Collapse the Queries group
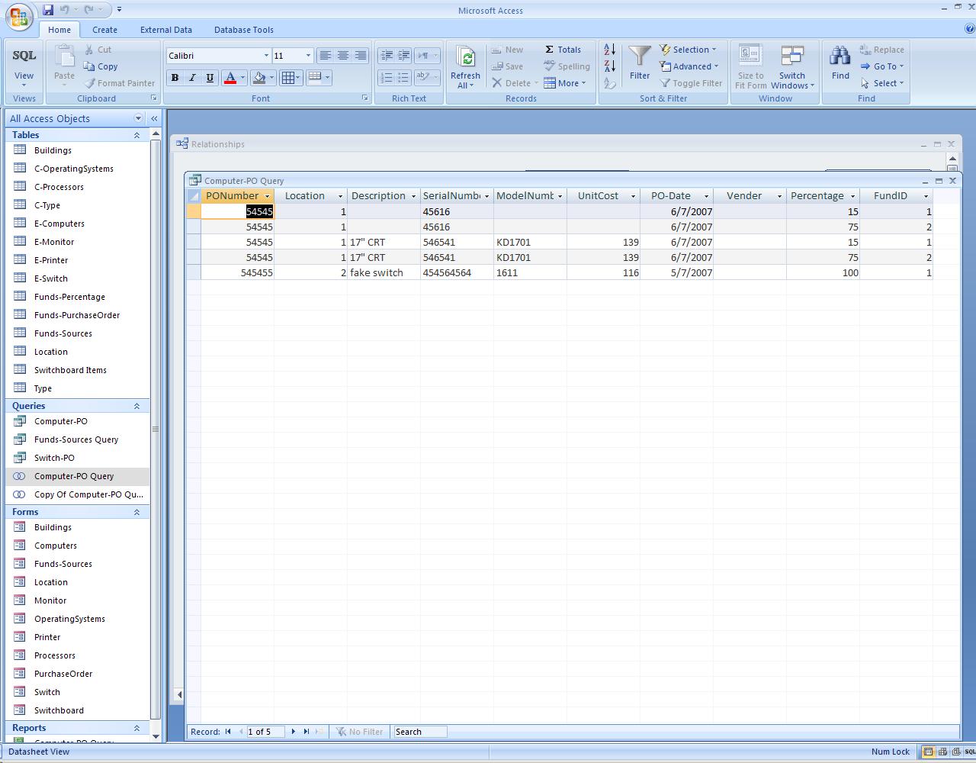This screenshot has height=763, width=976. tap(137, 406)
